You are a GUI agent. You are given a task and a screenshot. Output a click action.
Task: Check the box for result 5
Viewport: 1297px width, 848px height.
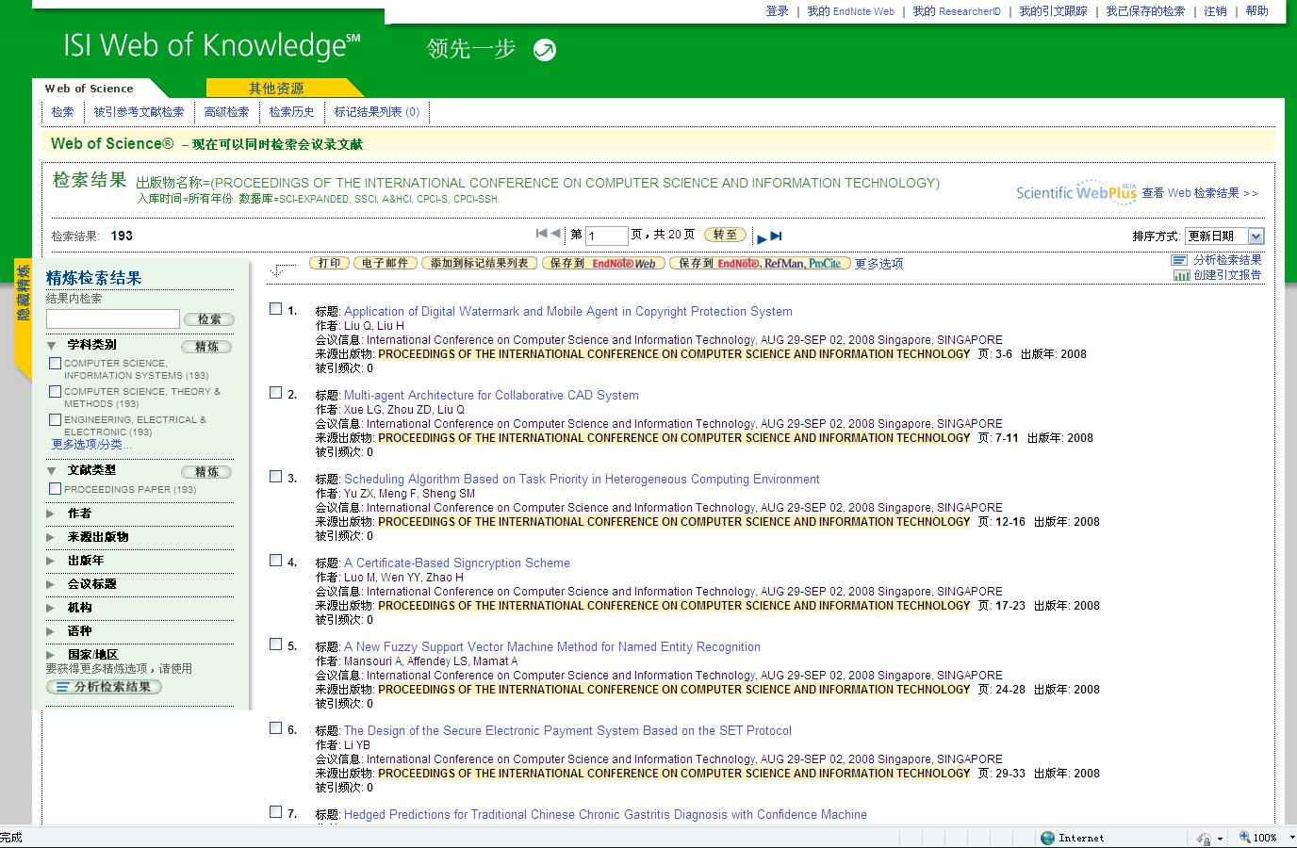pos(276,644)
